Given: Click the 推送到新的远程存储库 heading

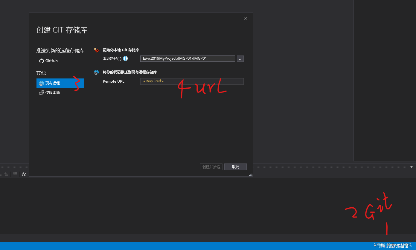Looking at the screenshot, I should click(60, 51).
